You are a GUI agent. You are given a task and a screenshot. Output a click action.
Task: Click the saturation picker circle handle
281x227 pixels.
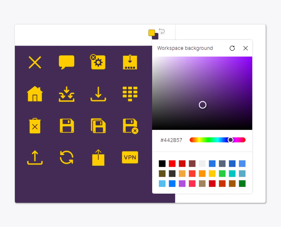(x=203, y=105)
